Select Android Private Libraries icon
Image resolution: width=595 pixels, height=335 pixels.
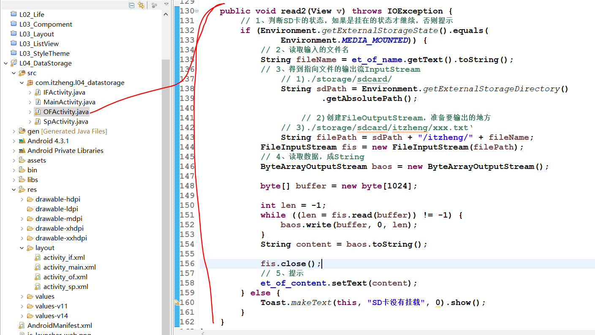click(x=22, y=150)
